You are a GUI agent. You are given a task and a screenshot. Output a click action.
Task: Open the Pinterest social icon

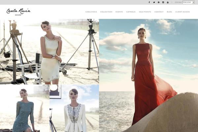(159, 2)
